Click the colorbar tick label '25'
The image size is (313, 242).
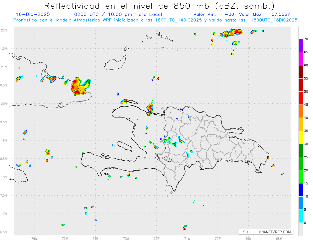(x=306, y=157)
